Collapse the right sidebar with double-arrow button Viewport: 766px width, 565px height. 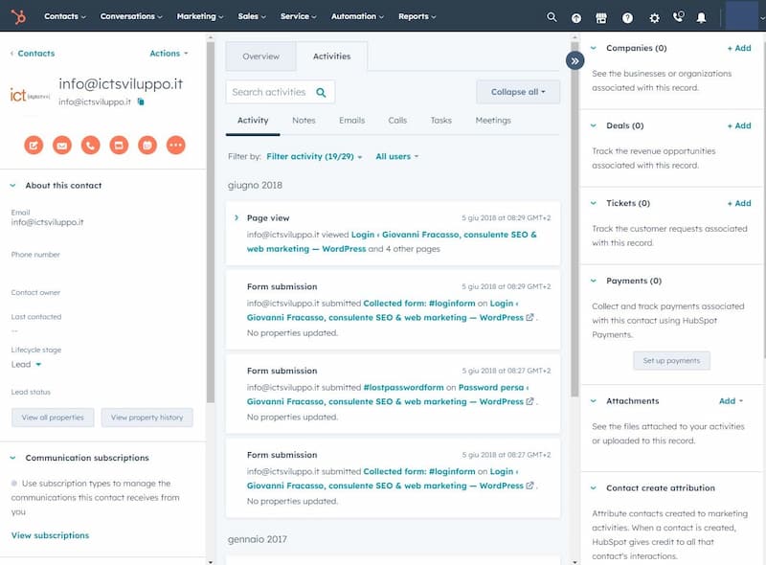click(575, 61)
